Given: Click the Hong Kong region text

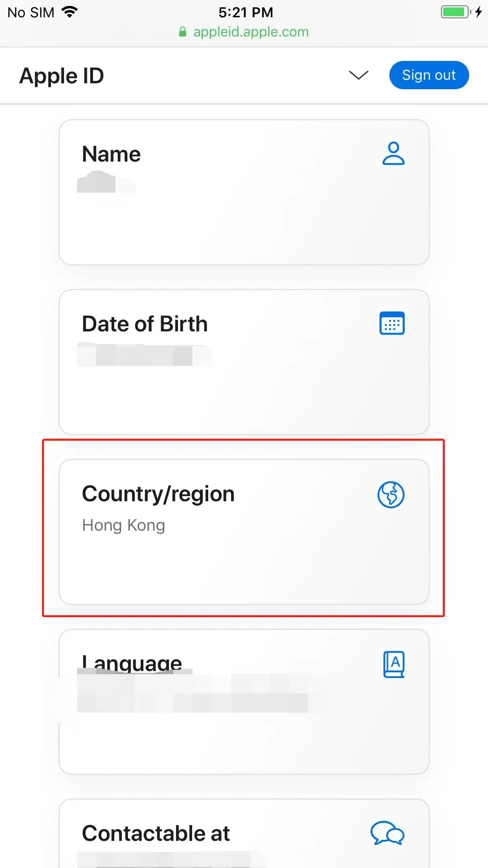Looking at the screenshot, I should [123, 525].
